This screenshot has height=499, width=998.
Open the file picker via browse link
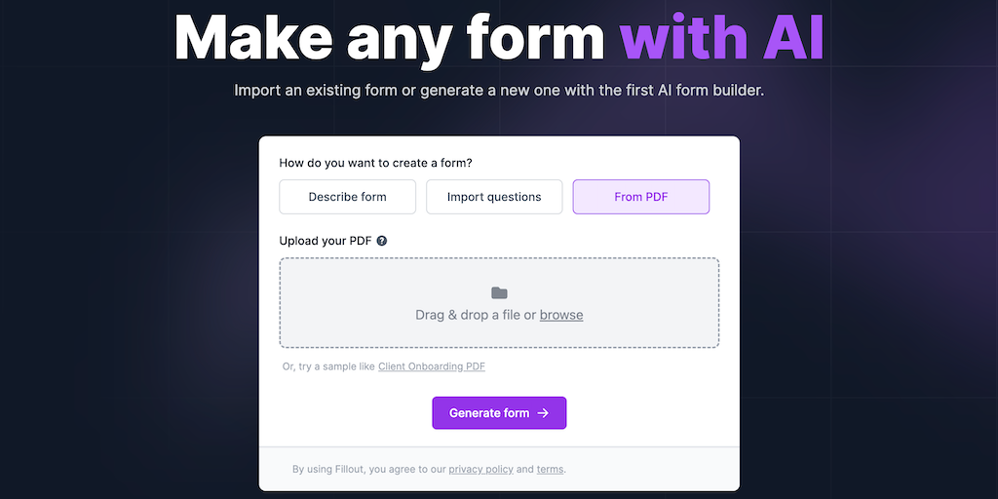[561, 315]
